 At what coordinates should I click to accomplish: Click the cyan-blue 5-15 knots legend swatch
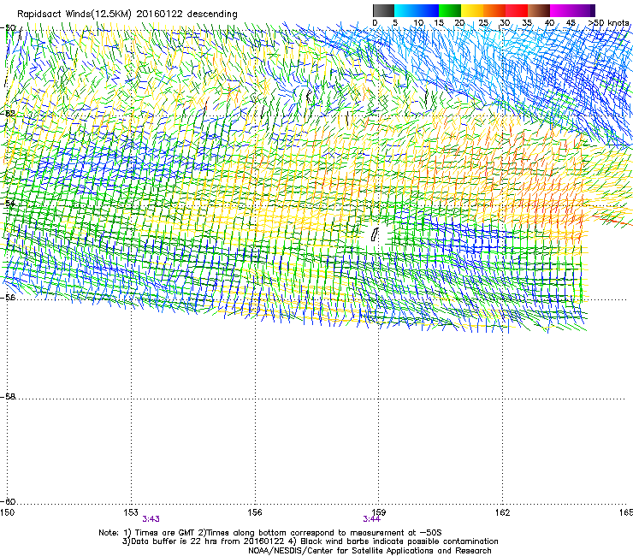click(x=417, y=10)
